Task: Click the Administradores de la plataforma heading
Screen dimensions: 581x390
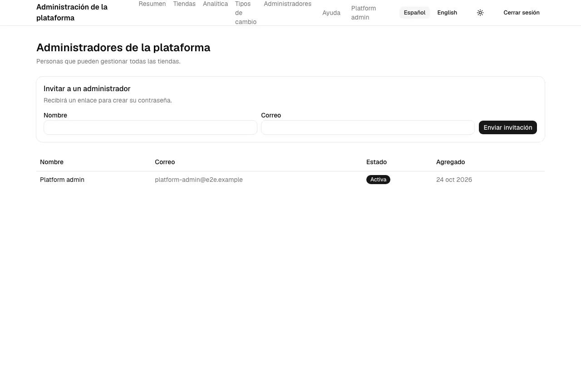Action: [x=123, y=48]
